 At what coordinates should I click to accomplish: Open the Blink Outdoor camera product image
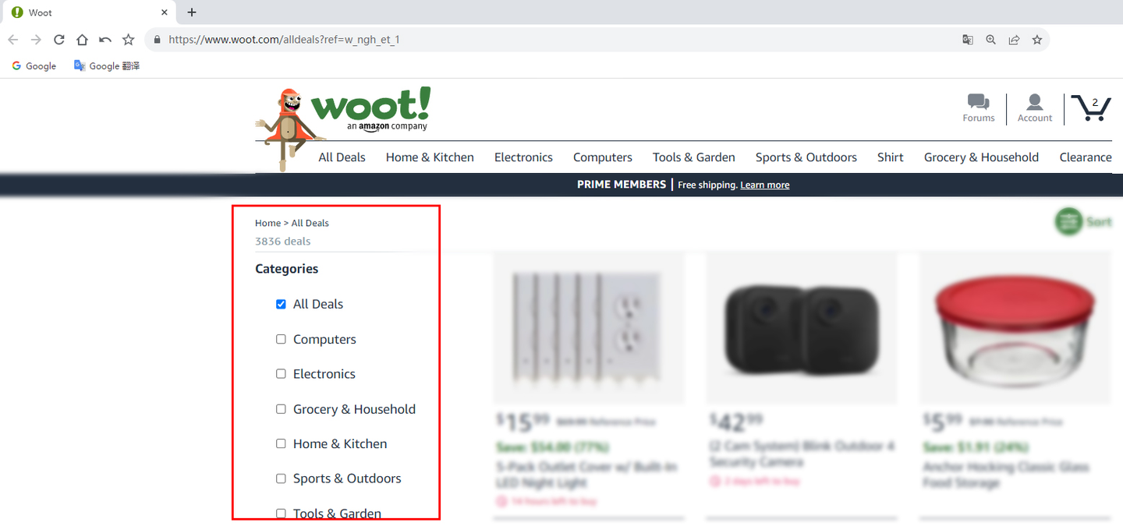tap(802, 328)
